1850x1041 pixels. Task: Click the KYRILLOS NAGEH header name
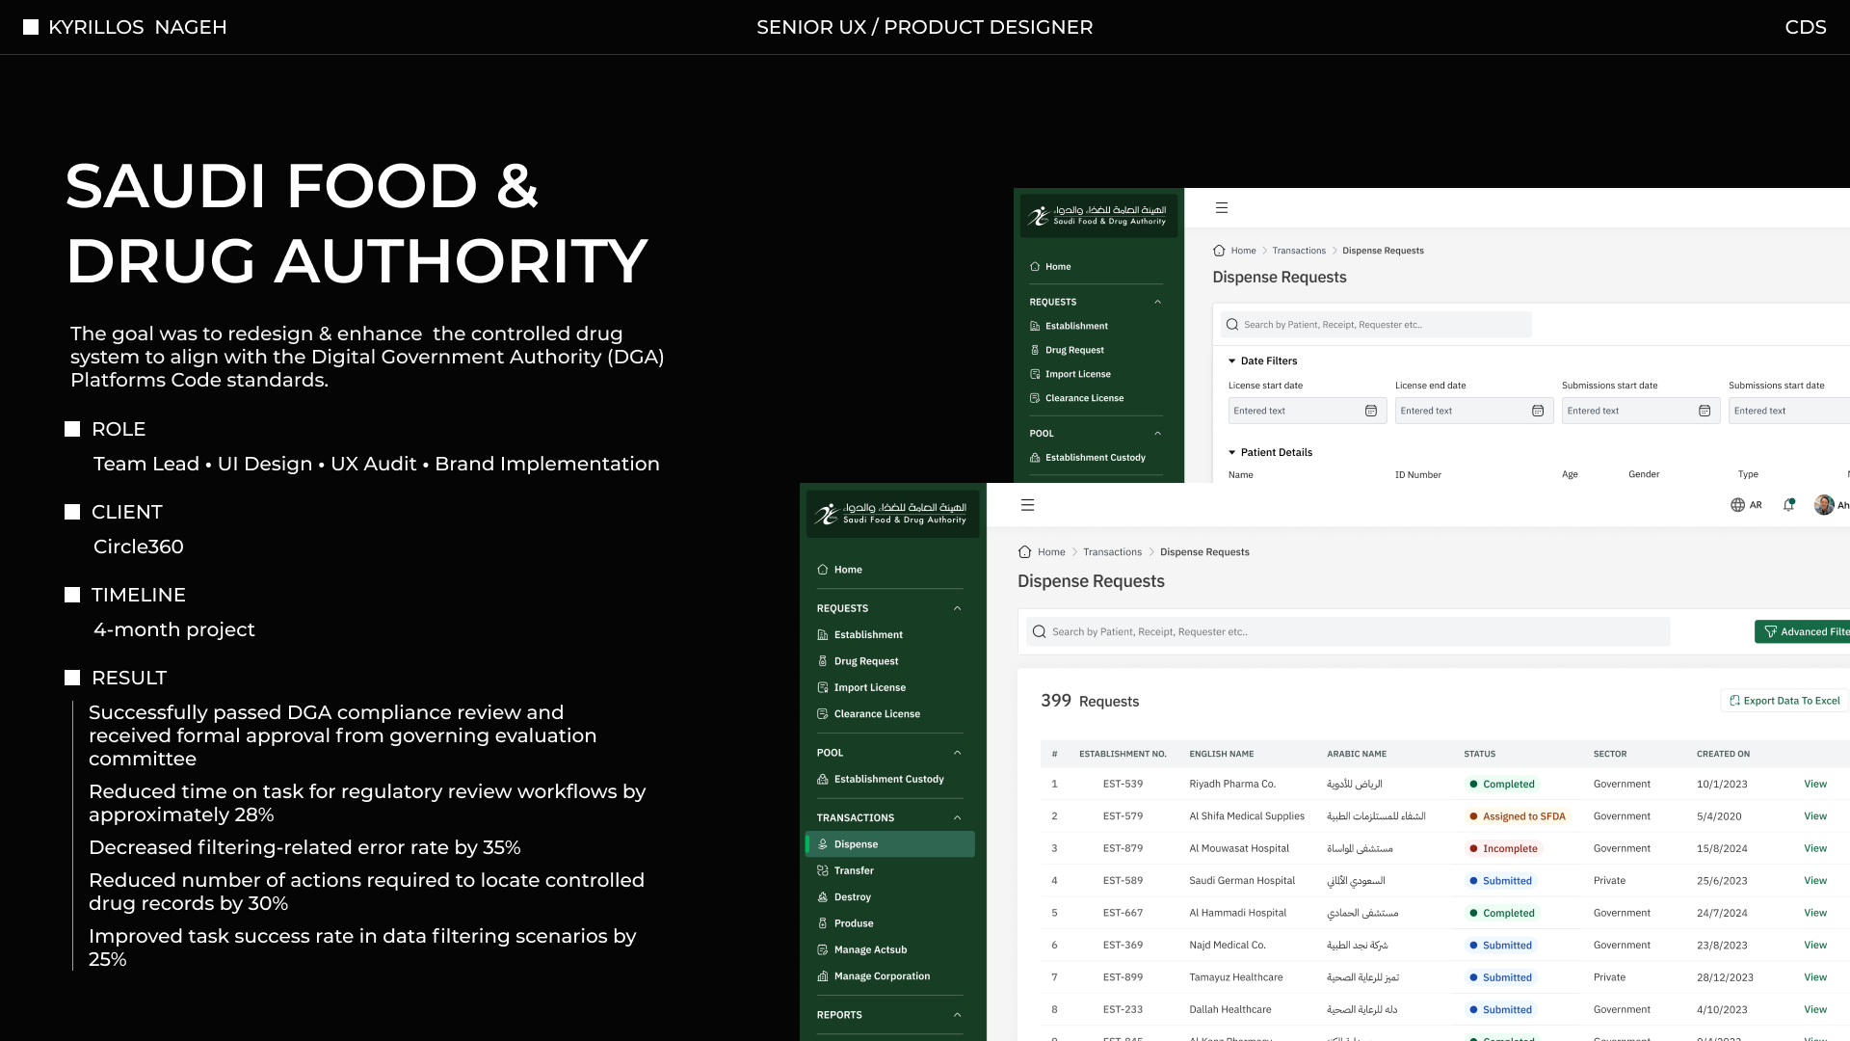tap(138, 27)
